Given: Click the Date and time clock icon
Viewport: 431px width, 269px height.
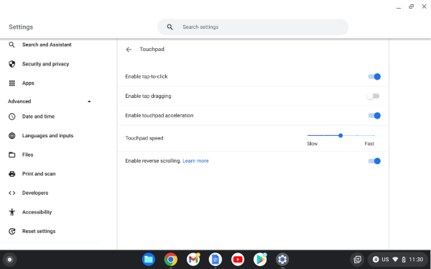Looking at the screenshot, I should pos(11,117).
